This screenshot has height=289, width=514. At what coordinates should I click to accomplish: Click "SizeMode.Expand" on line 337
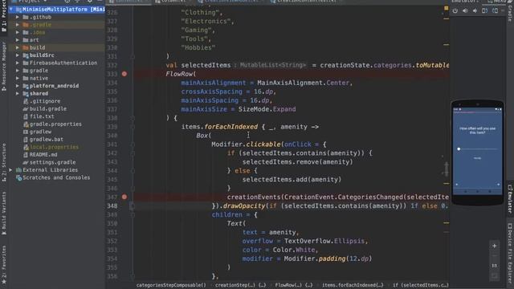(267, 109)
